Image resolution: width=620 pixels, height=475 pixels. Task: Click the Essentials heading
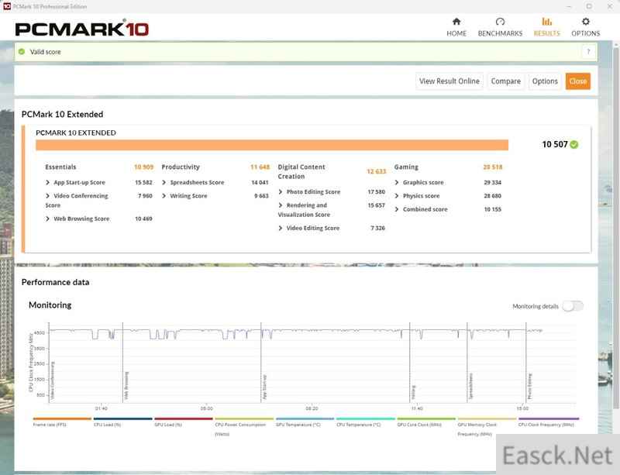[60, 167]
